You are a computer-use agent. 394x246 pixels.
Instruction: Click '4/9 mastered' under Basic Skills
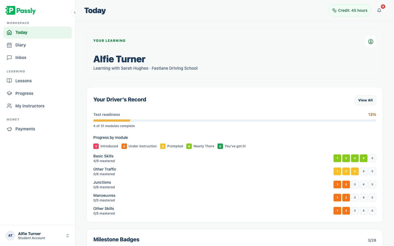pos(104,161)
